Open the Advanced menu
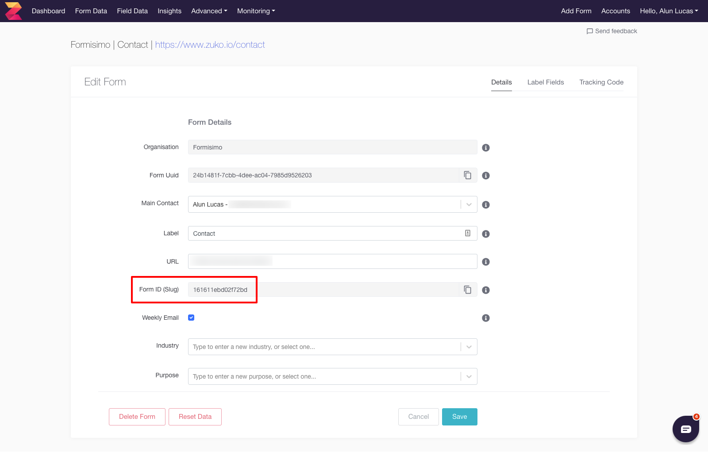The height and width of the screenshot is (452, 708). coord(209,11)
